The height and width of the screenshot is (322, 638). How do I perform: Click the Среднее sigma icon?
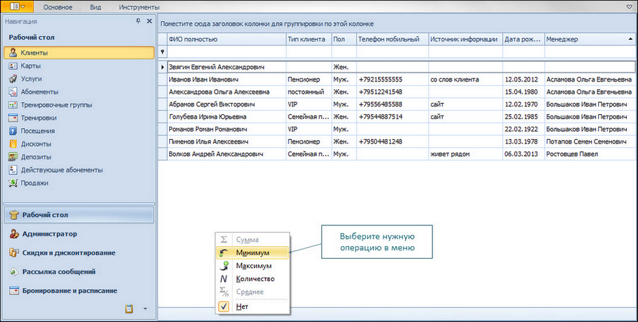click(223, 292)
